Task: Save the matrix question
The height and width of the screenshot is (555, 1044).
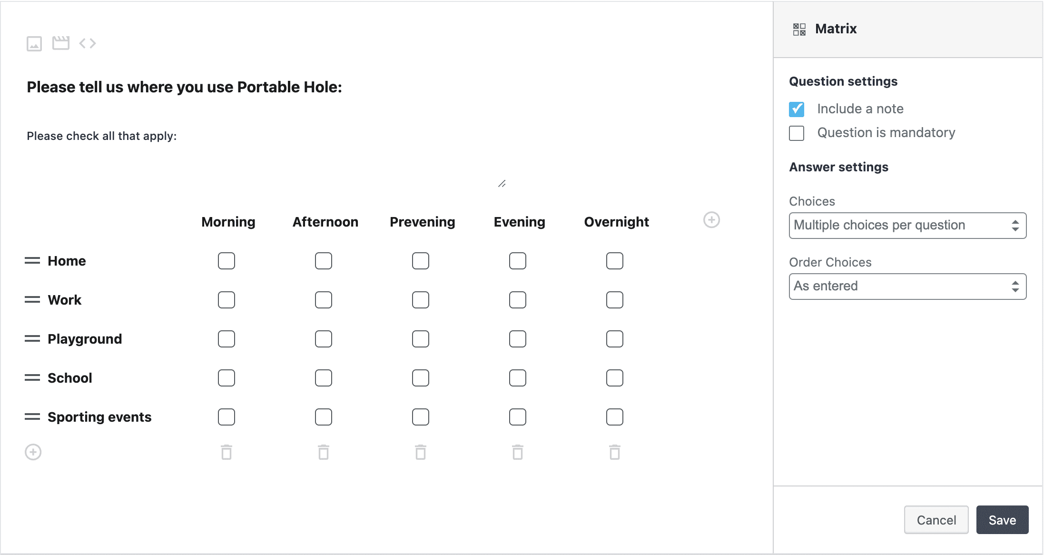Action: pyautogui.click(x=1002, y=520)
